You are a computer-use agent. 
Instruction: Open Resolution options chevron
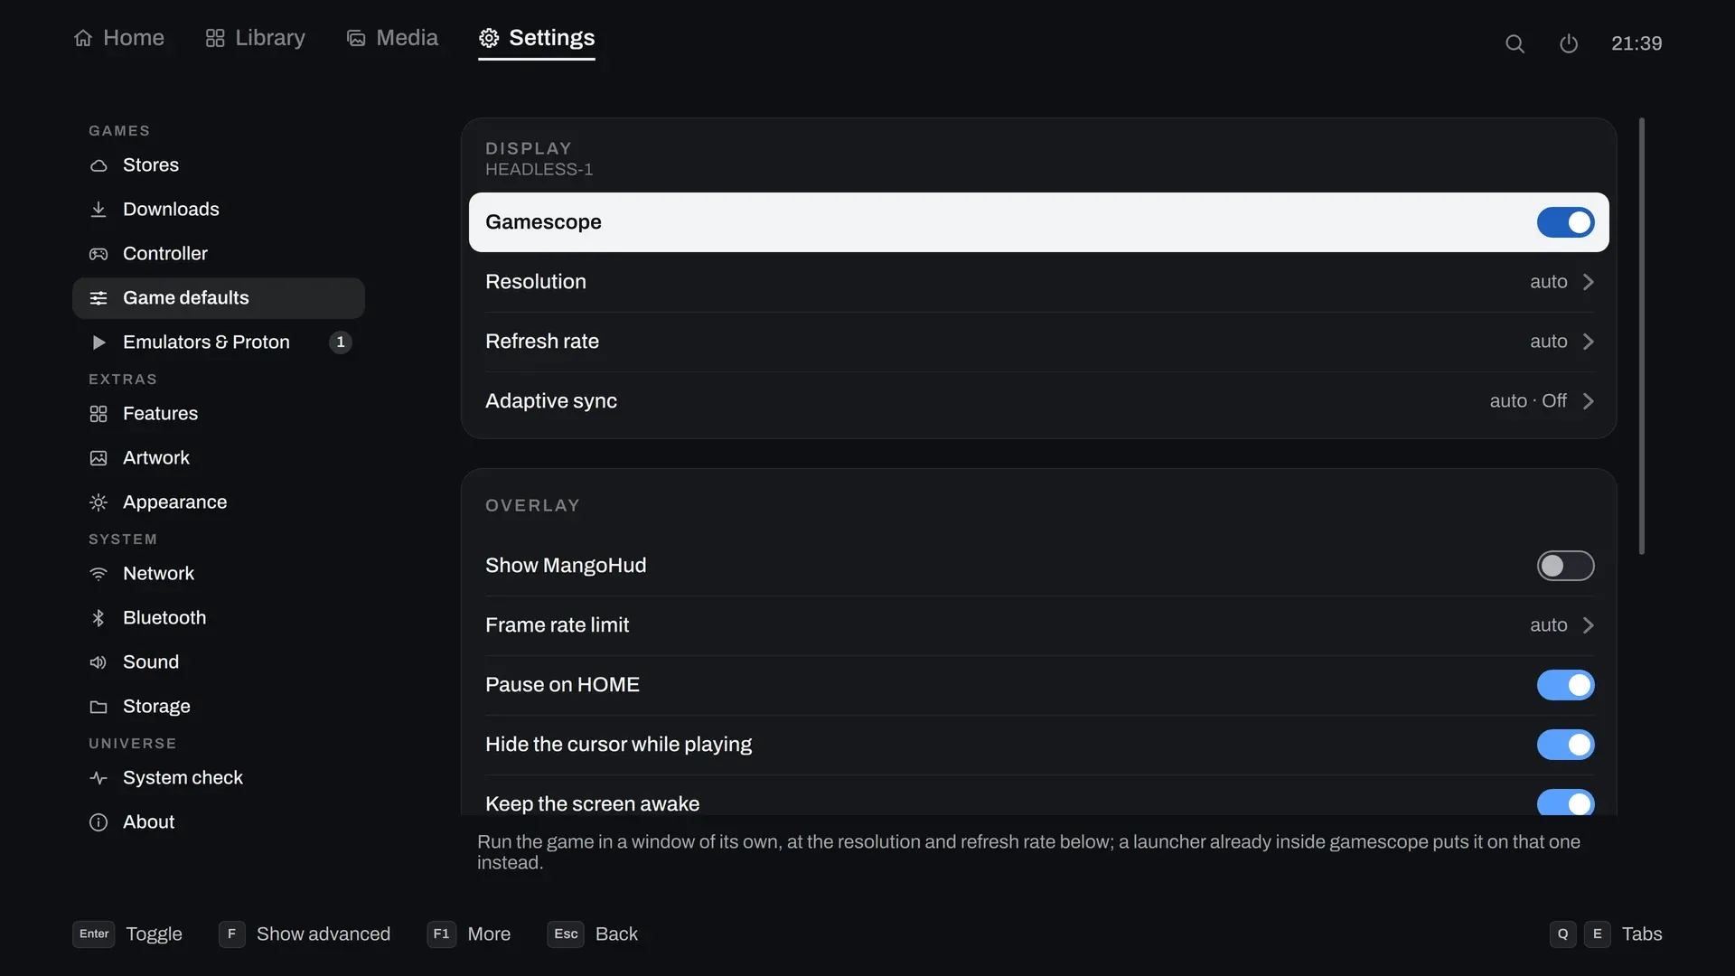pyautogui.click(x=1588, y=282)
